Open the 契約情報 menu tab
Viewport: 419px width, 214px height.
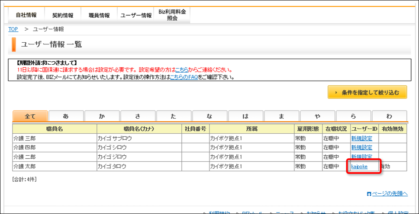coord(62,15)
